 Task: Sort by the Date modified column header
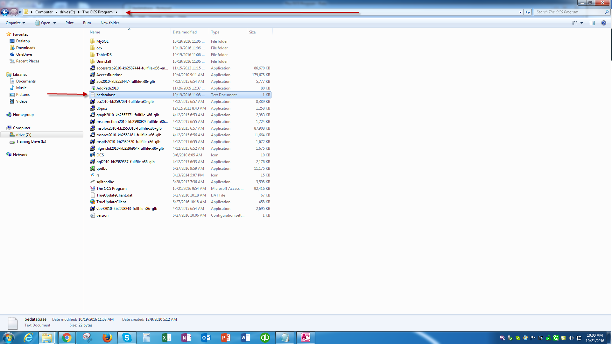coord(190,32)
